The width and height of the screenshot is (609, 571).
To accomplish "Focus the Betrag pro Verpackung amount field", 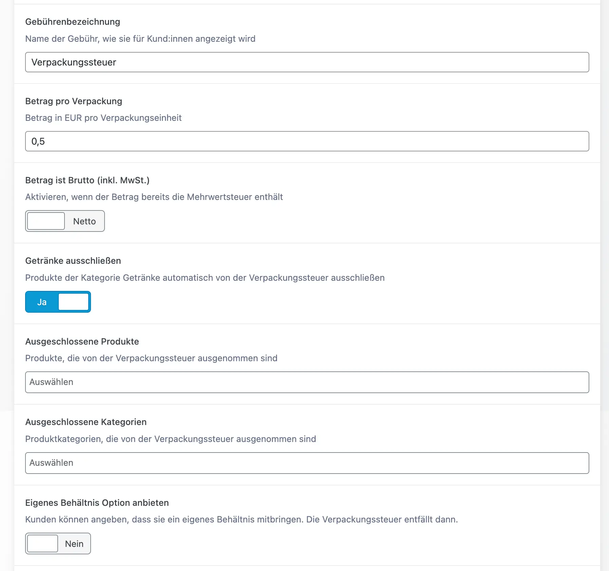I will pos(307,141).
